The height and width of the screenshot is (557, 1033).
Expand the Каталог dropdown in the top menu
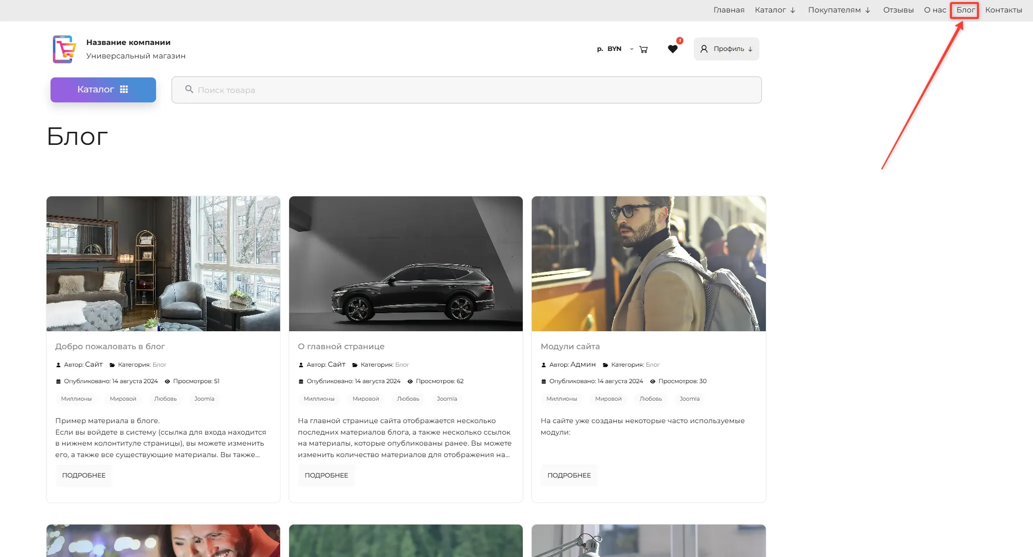click(792, 10)
